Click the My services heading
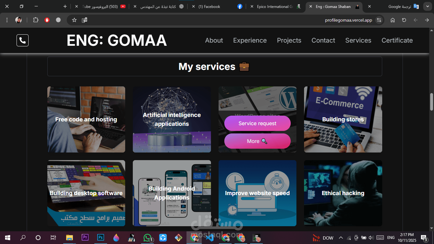Viewport: 434px width, 244px height. point(214,66)
